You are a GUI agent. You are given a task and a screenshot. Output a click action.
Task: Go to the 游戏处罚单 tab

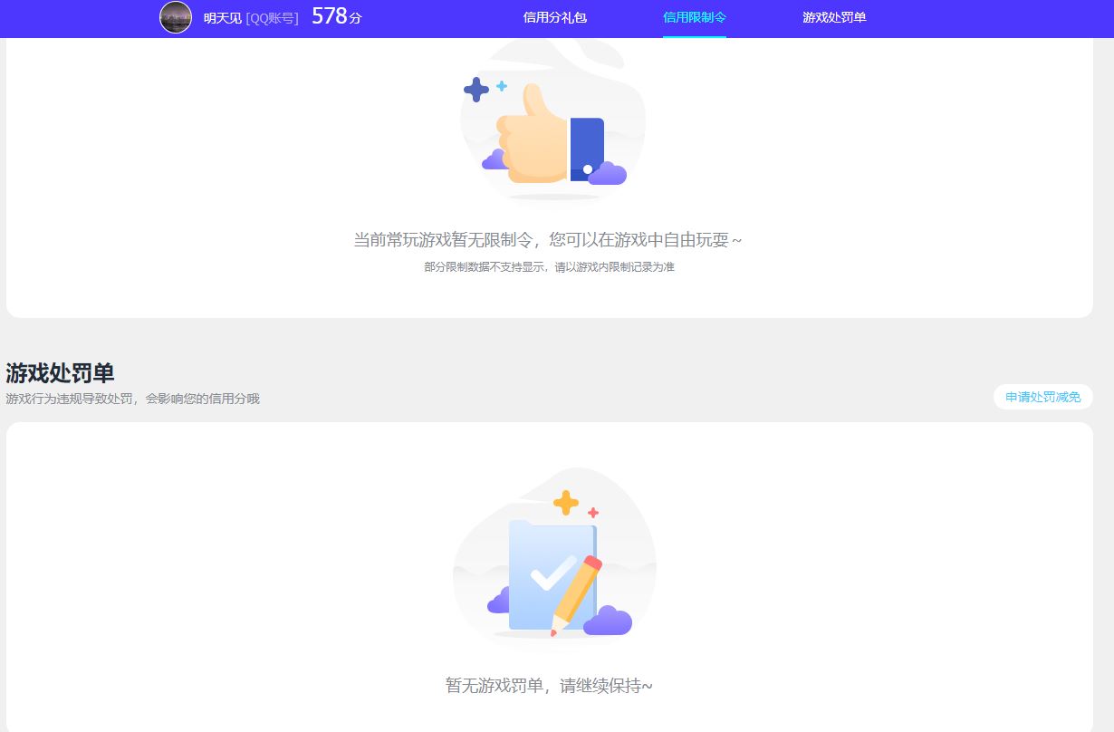(x=834, y=17)
